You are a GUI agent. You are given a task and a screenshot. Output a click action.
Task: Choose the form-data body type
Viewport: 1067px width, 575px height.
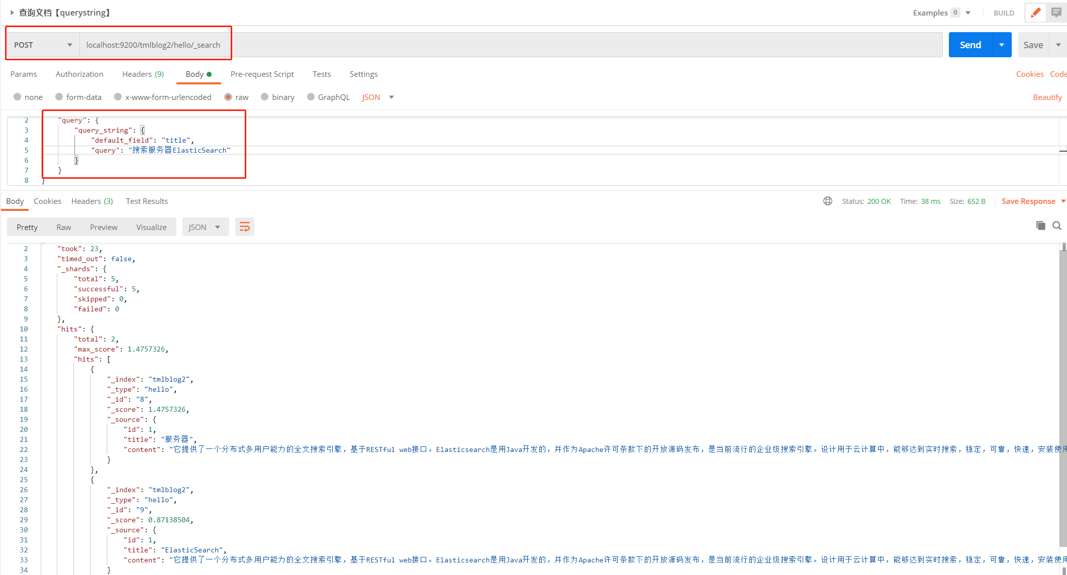pyautogui.click(x=60, y=97)
